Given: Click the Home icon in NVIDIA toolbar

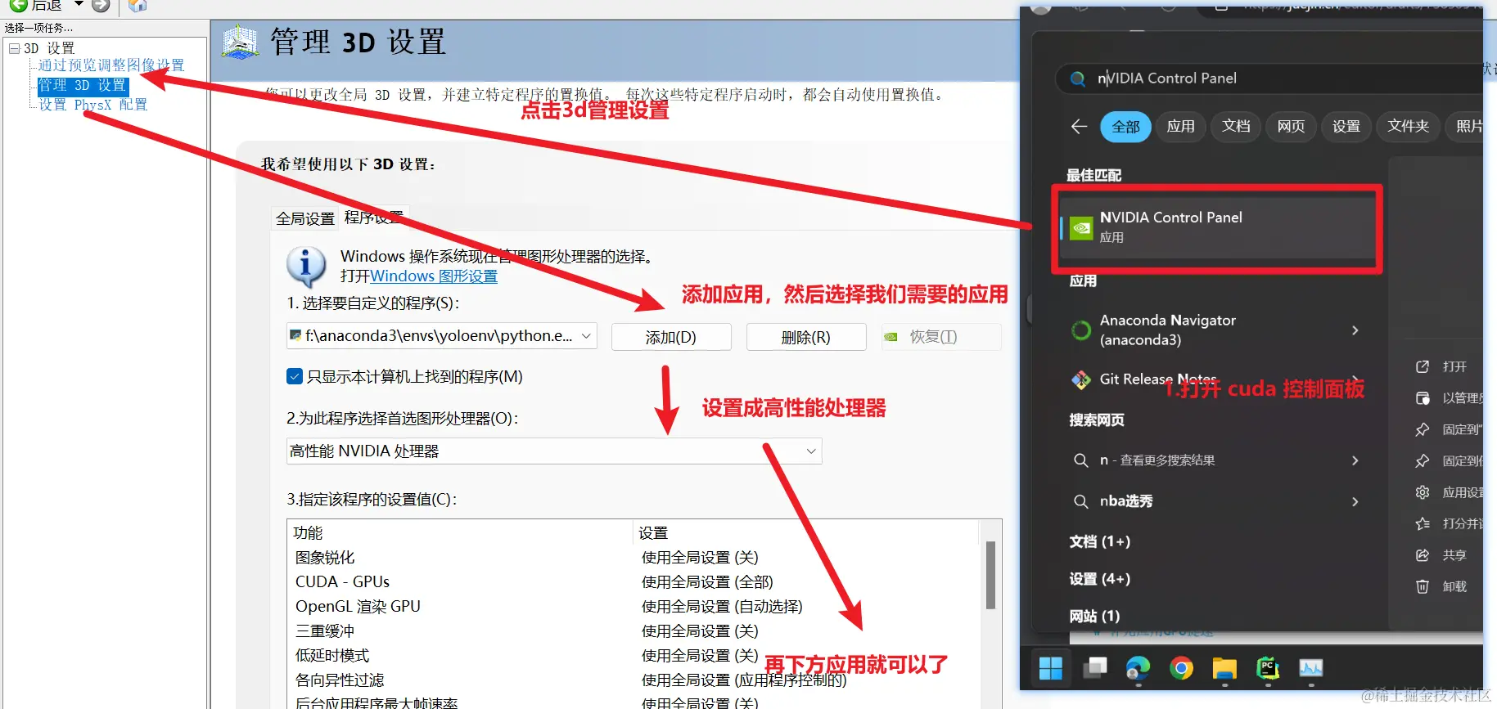Looking at the screenshot, I should point(138,6).
